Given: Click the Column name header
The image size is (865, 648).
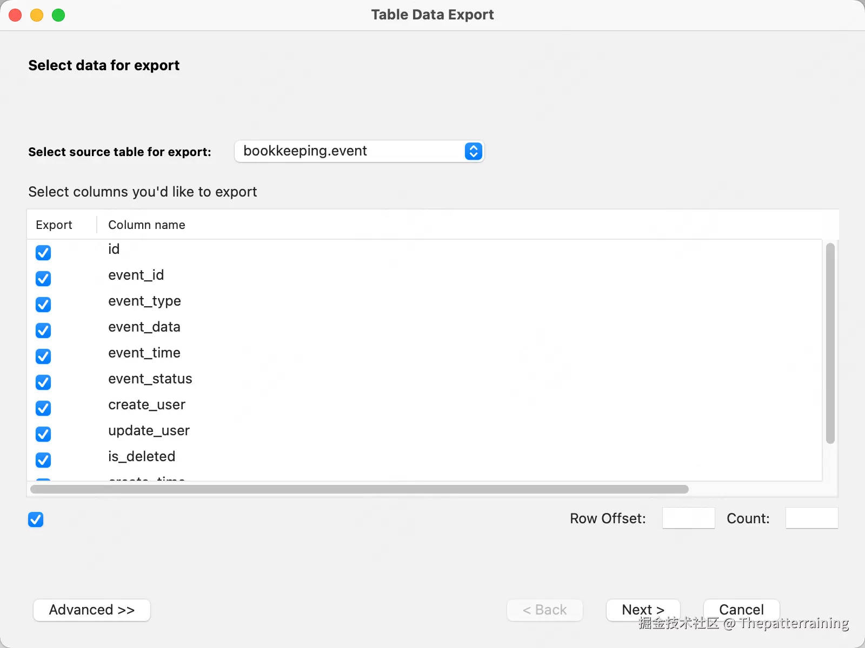Looking at the screenshot, I should click(147, 225).
